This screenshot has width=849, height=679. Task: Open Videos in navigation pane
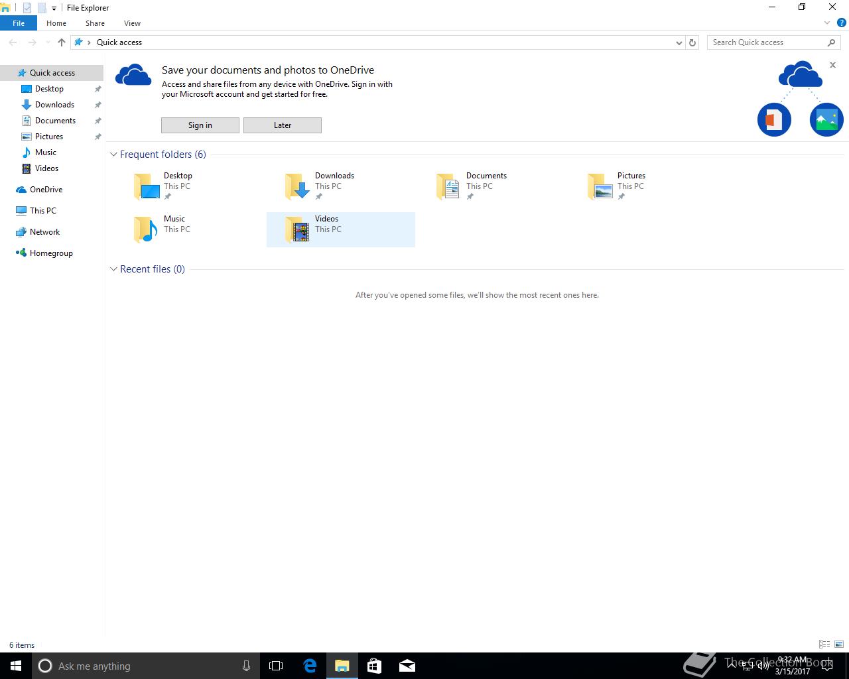point(46,168)
